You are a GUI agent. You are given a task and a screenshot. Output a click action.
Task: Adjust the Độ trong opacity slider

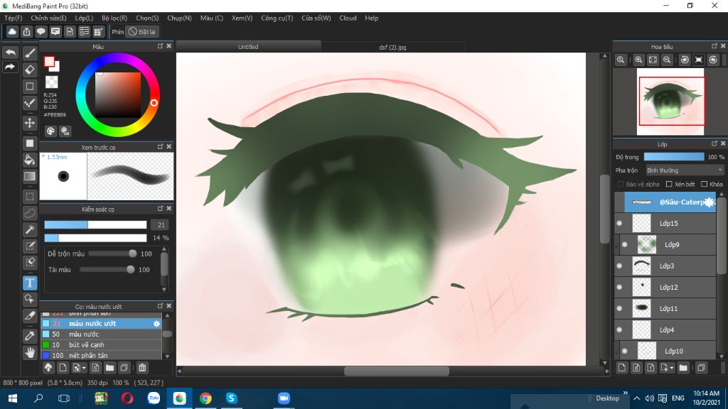point(674,157)
